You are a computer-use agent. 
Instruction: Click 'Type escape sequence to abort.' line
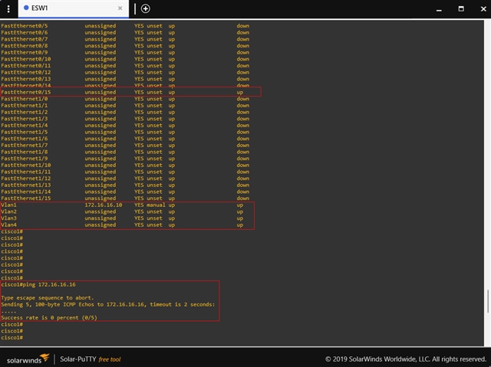[x=48, y=297]
